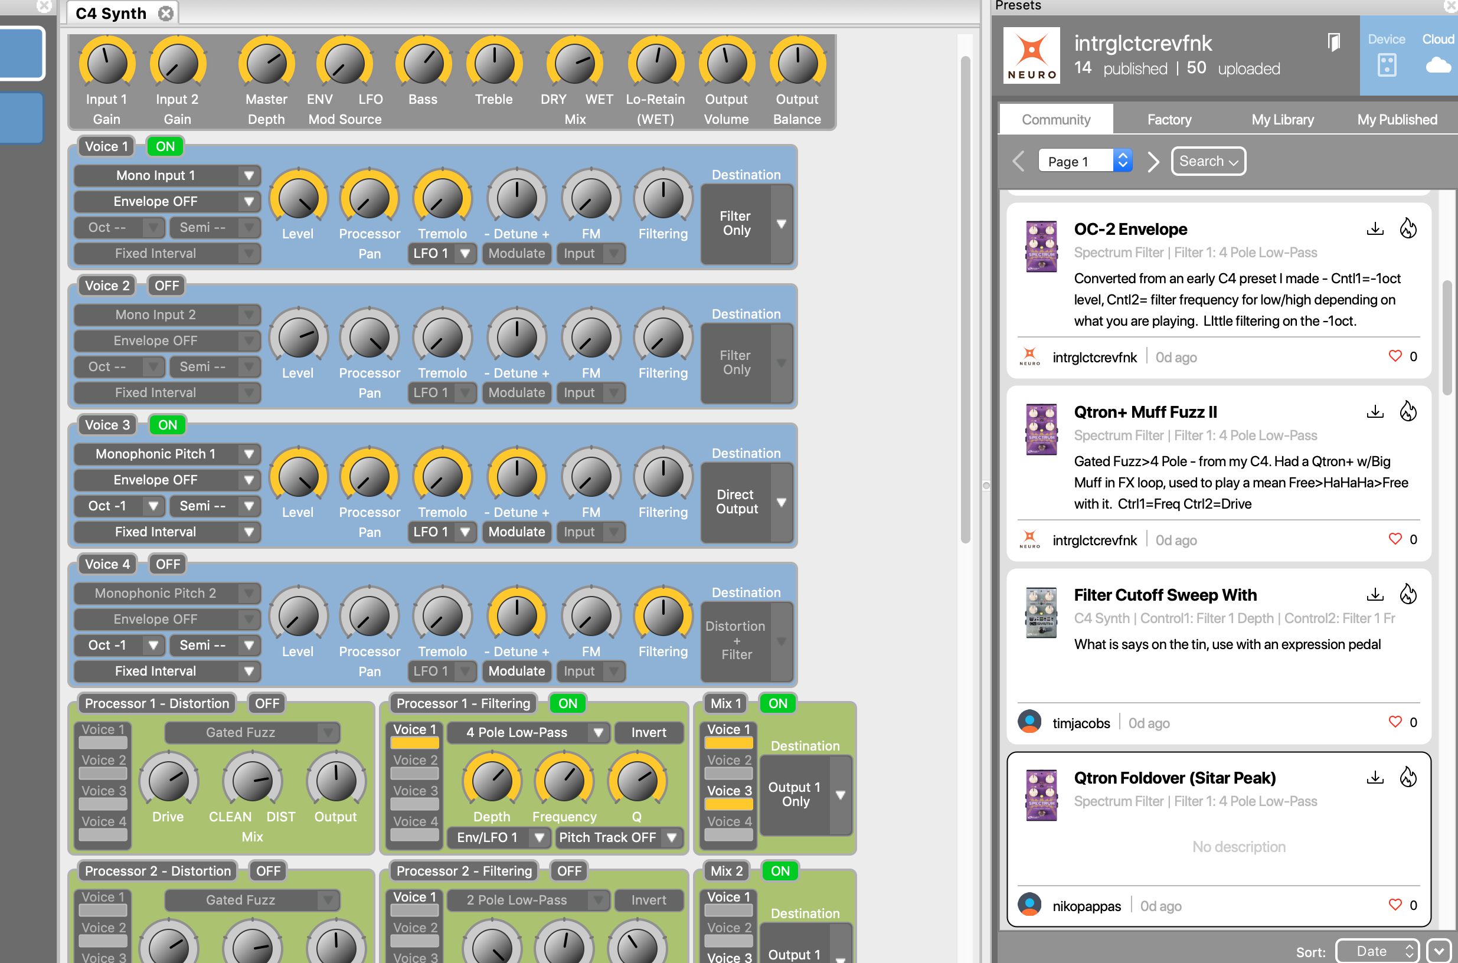Image resolution: width=1458 pixels, height=963 pixels.
Task: Switch to the Community tab
Action: [1055, 120]
